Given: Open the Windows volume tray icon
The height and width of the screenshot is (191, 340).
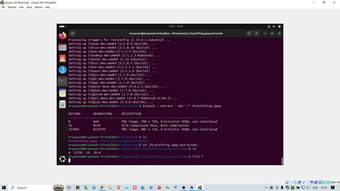Looking at the screenshot, I should point(309,188).
